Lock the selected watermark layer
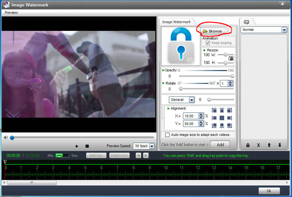Screen dimensions: 292x197 click(x=248, y=145)
